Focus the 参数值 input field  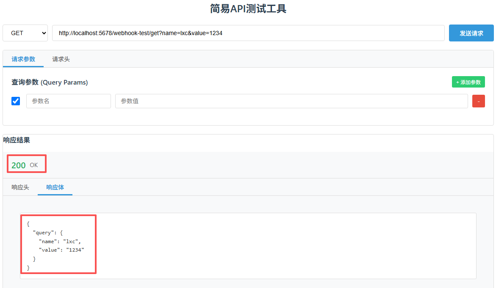[291, 101]
